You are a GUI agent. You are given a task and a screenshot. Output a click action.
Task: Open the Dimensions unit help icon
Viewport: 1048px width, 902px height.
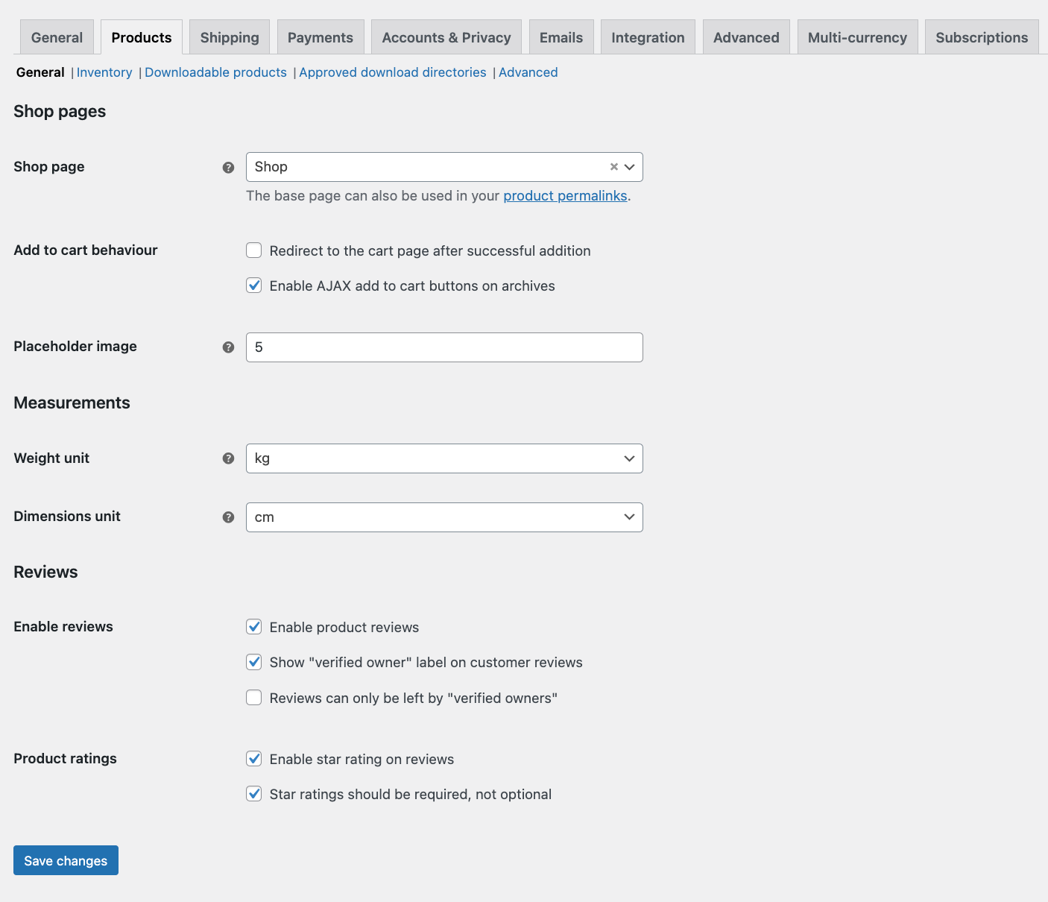228,517
